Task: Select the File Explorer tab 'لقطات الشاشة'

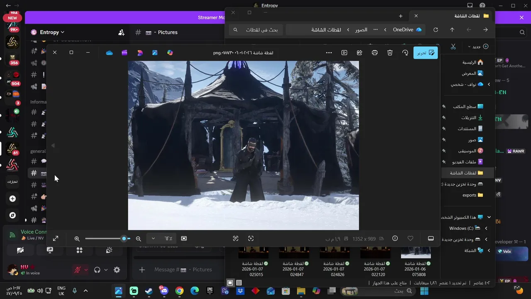Action: tap(452, 16)
